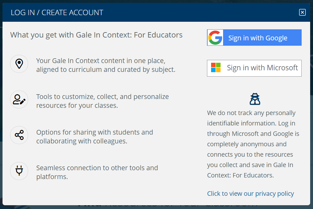Click the plug connection icon
The height and width of the screenshot is (209, 313).
(19, 171)
